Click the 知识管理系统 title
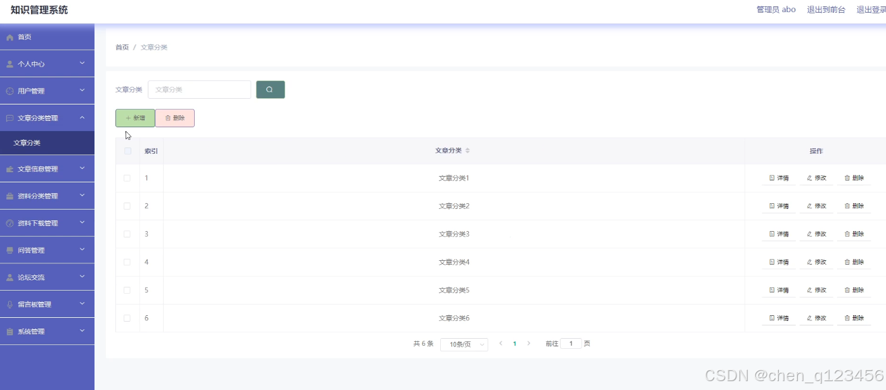The image size is (886, 390). [x=39, y=10]
